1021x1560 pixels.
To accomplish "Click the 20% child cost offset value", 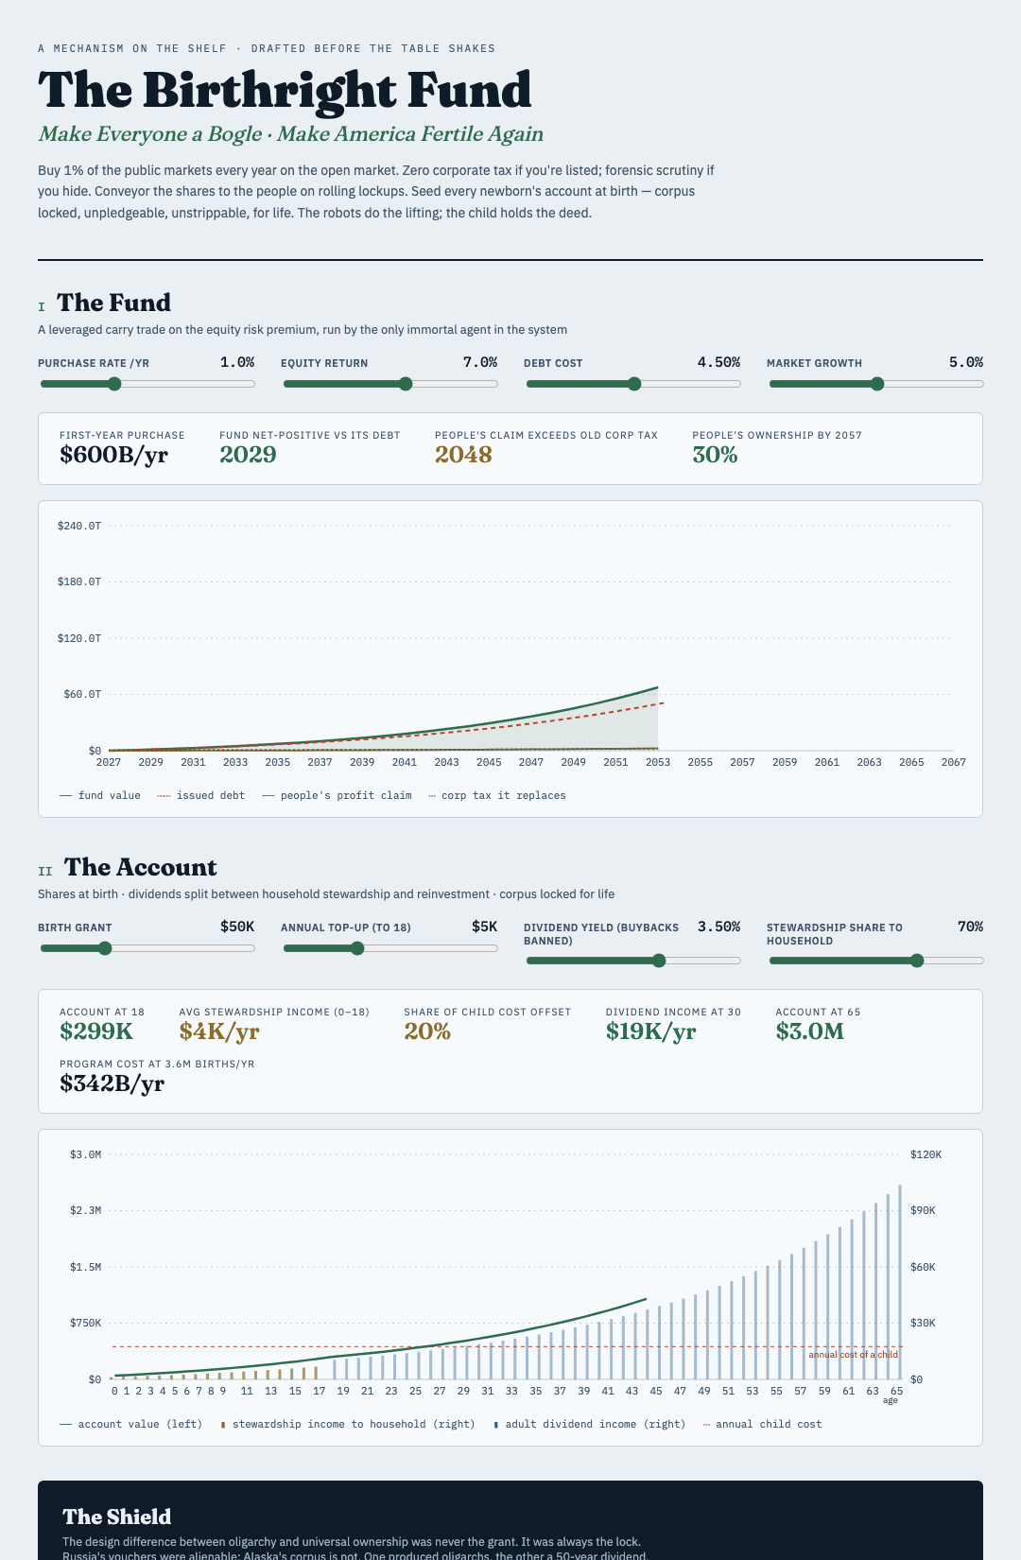I will tap(427, 1031).
